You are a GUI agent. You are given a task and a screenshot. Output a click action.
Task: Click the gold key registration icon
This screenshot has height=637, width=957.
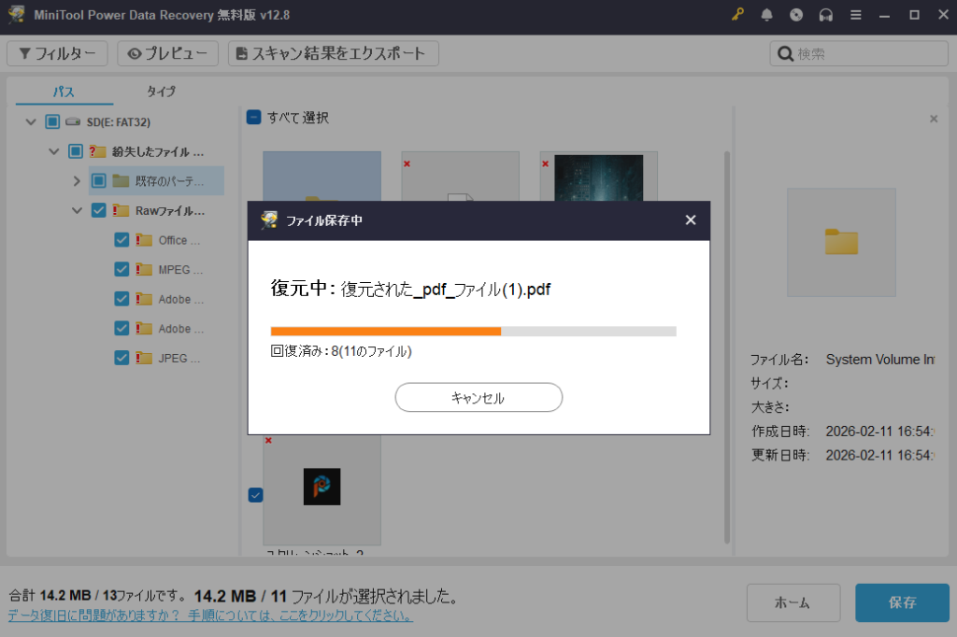point(737,15)
